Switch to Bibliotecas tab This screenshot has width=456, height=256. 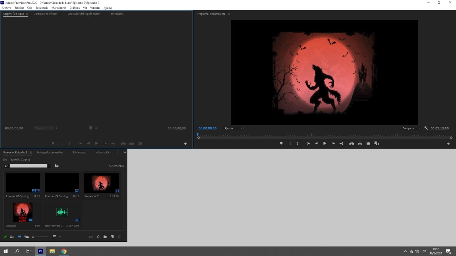79,153
